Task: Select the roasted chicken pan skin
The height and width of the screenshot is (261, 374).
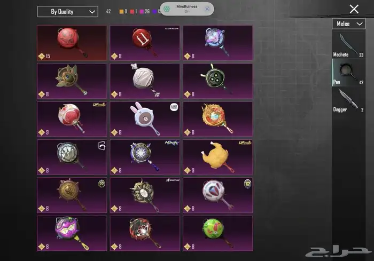Action: [x=218, y=157]
